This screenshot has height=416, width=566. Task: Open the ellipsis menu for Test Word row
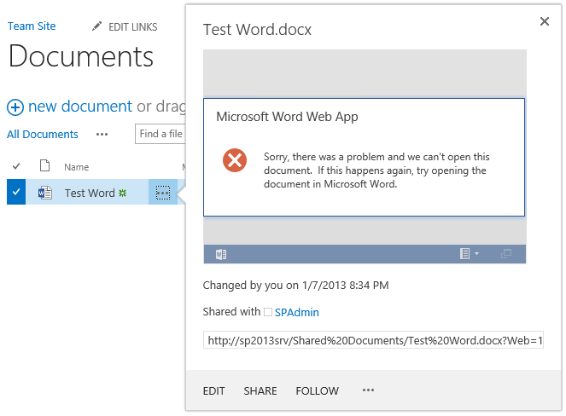click(x=163, y=193)
